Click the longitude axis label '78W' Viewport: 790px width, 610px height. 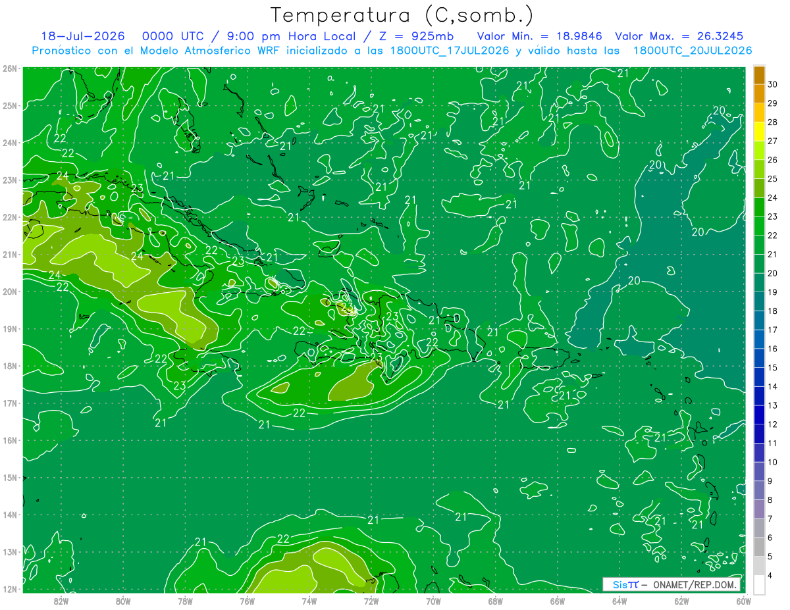click(185, 601)
